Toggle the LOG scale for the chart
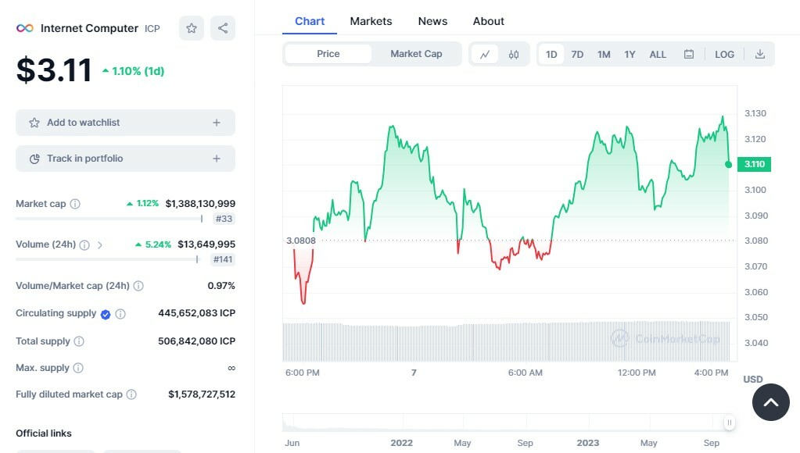The image size is (800, 453). 724,54
